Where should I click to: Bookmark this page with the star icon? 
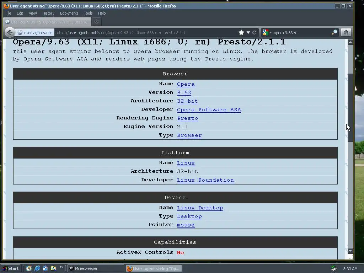tap(241, 32)
